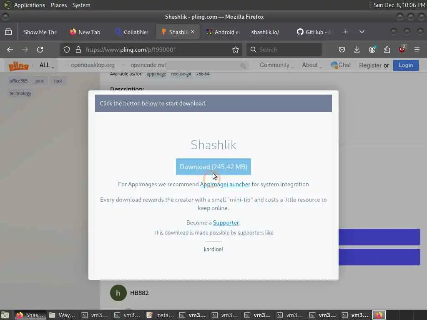Image resolution: width=427 pixels, height=320 pixels.
Task: Switch to the insta... editor taskbar window
Action: (160, 315)
